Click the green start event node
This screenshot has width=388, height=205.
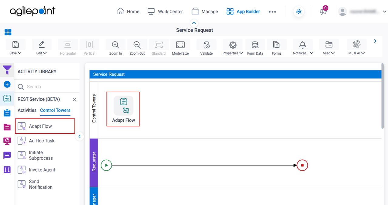click(106, 166)
